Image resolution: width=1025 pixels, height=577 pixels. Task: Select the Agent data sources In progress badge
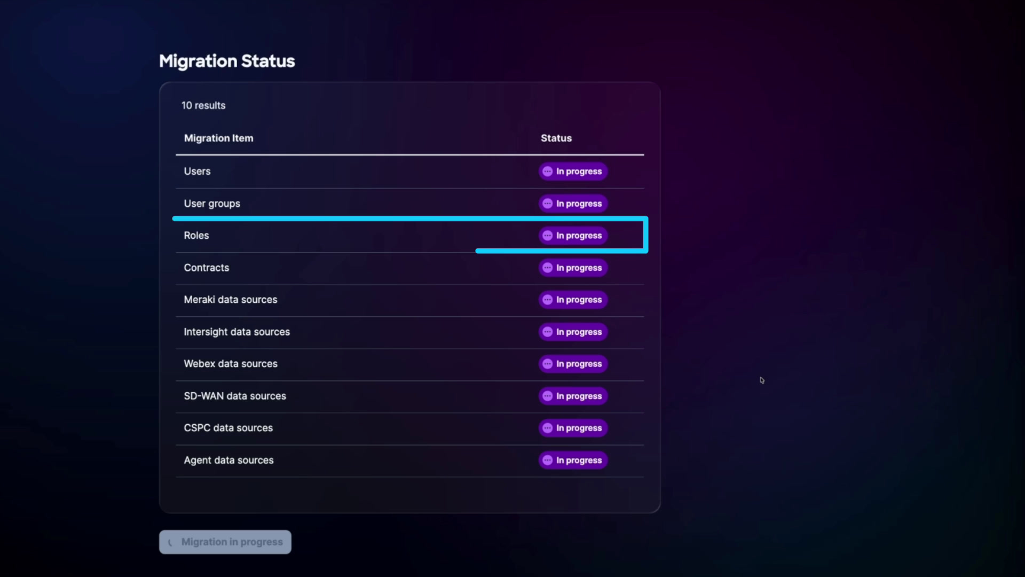(x=573, y=460)
